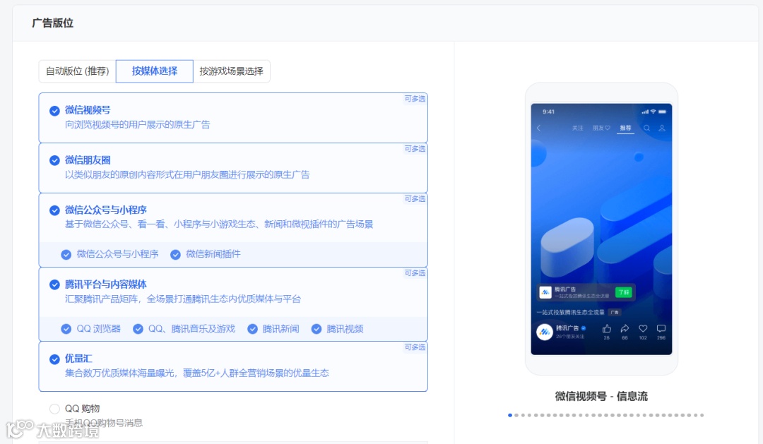Click the 微信视频号 placement title

[x=88, y=110]
